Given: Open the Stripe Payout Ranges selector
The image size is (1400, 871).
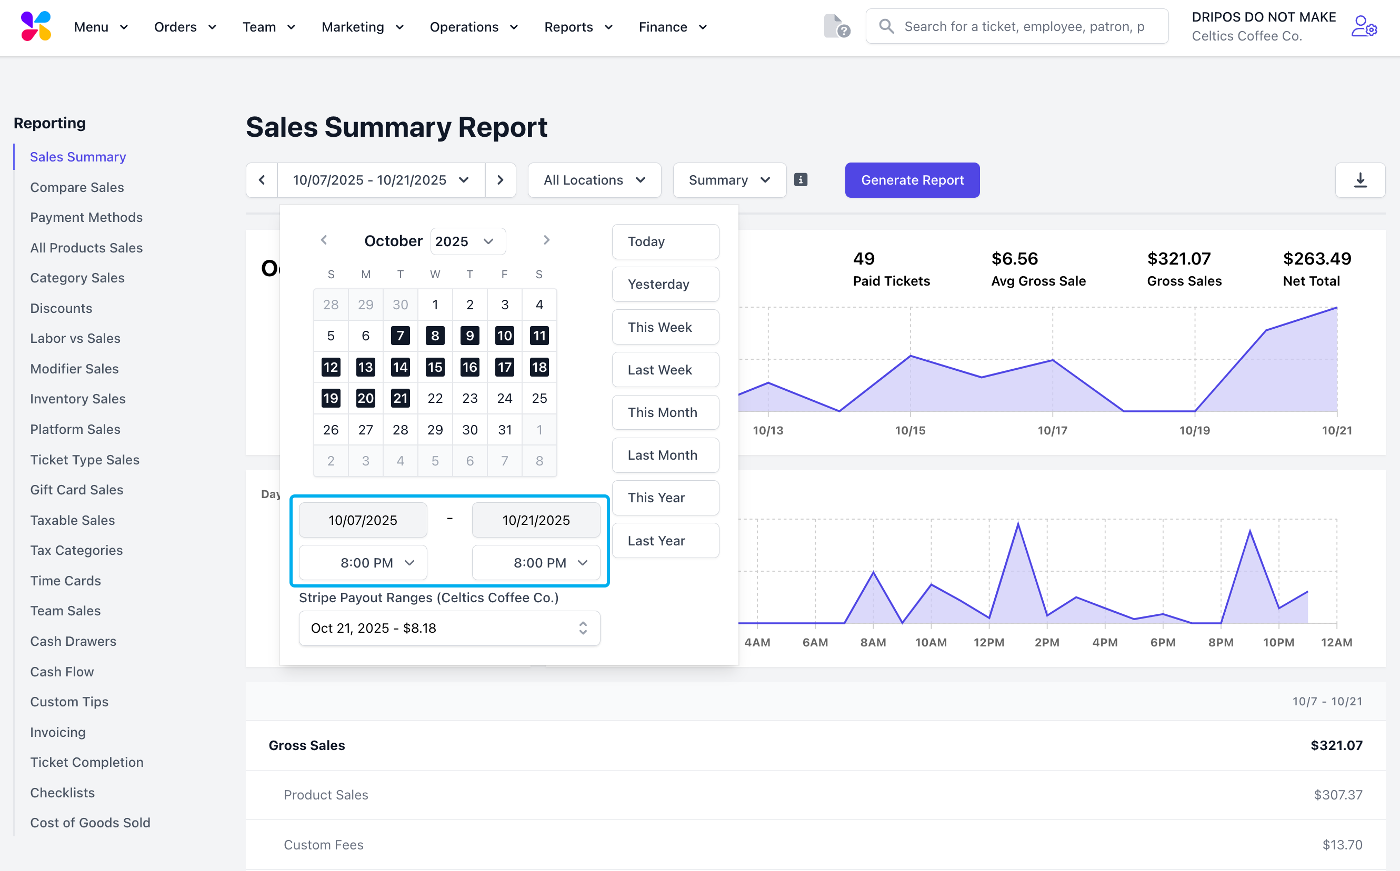Looking at the screenshot, I should coord(449,628).
